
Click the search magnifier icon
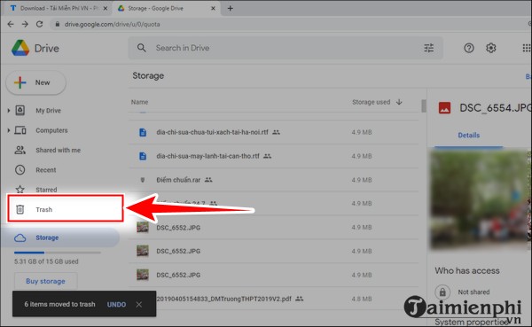click(142, 48)
